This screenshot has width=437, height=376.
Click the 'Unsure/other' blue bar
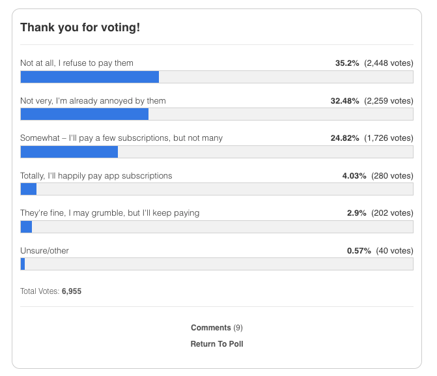pos(23,264)
